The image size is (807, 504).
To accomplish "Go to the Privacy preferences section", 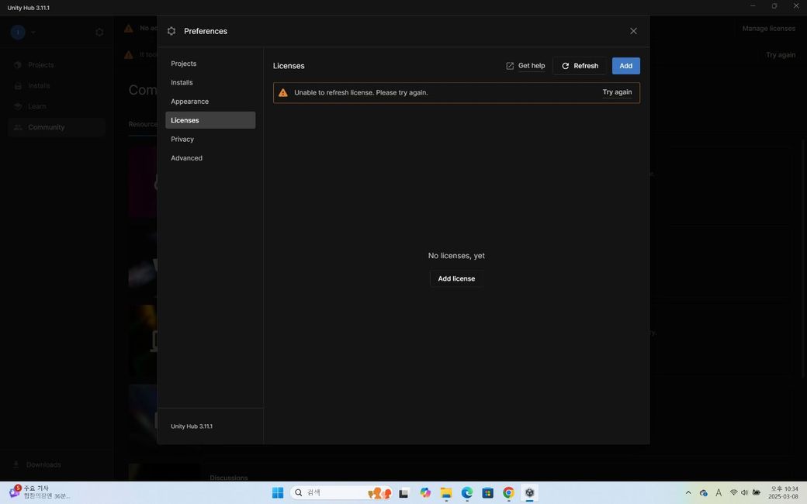I will click(182, 140).
